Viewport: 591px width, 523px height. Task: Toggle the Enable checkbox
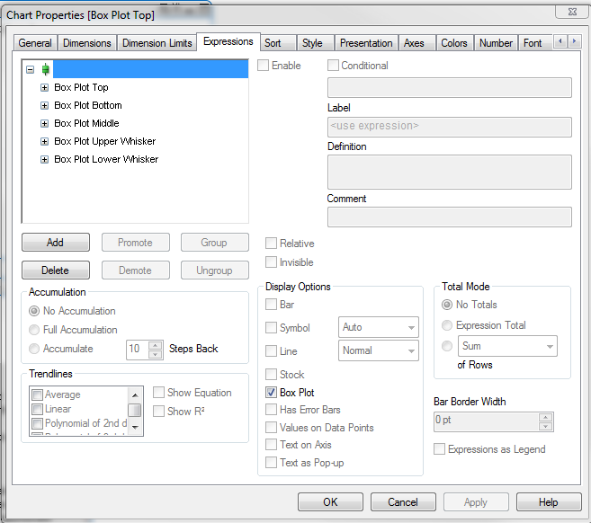263,66
